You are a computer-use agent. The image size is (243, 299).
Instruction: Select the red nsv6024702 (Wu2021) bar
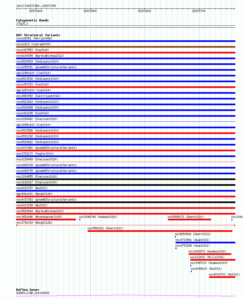pos(222,277)
